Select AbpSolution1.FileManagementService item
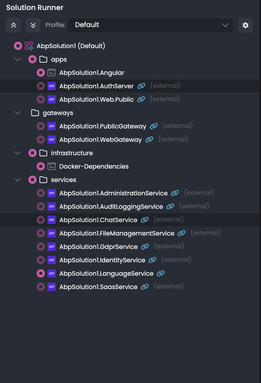The image size is (261, 383). [117, 233]
